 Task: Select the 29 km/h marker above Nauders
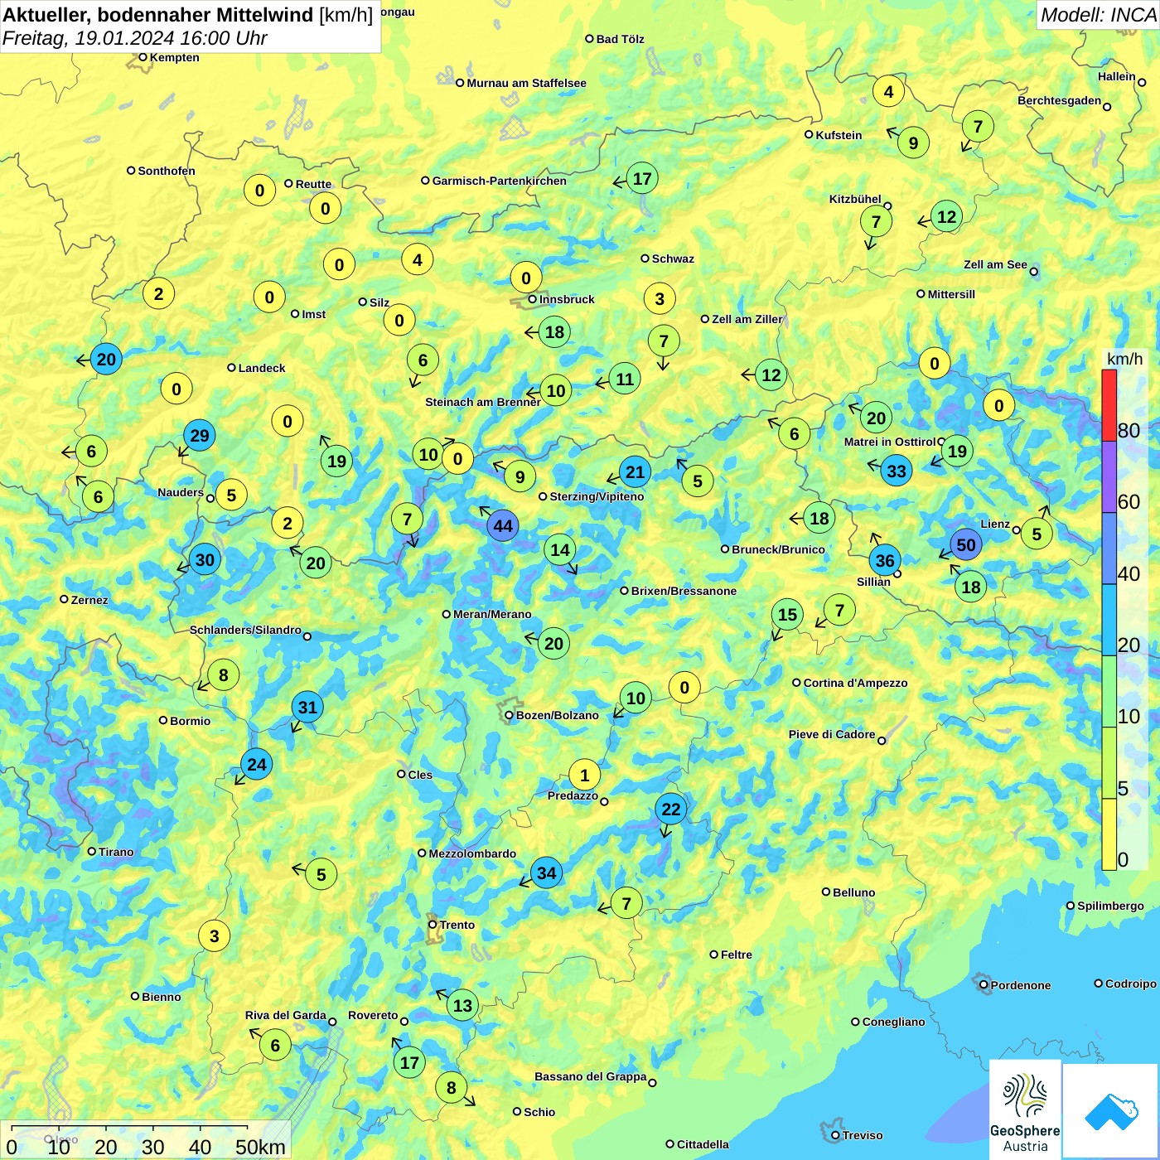200,436
